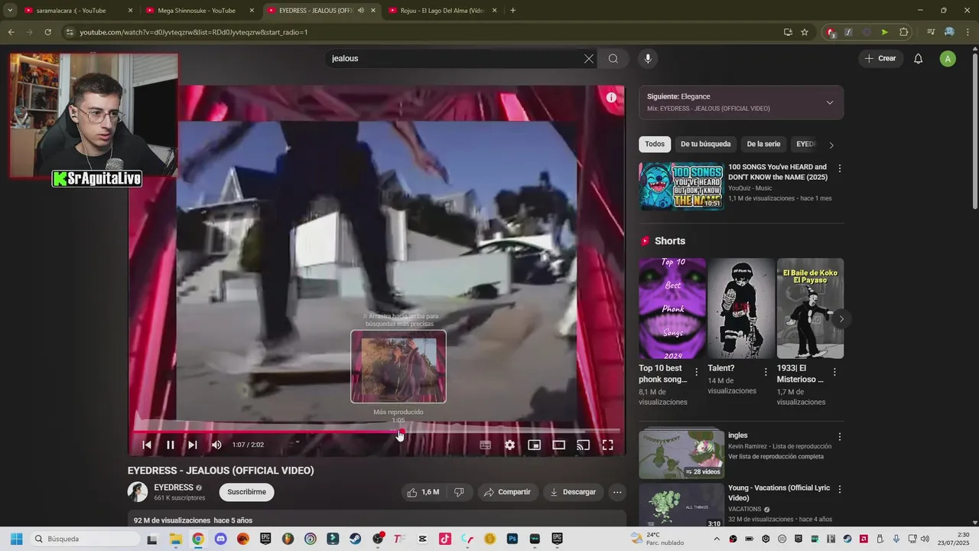The width and height of the screenshot is (979, 551).
Task: Go back in browser history
Action: (11, 32)
